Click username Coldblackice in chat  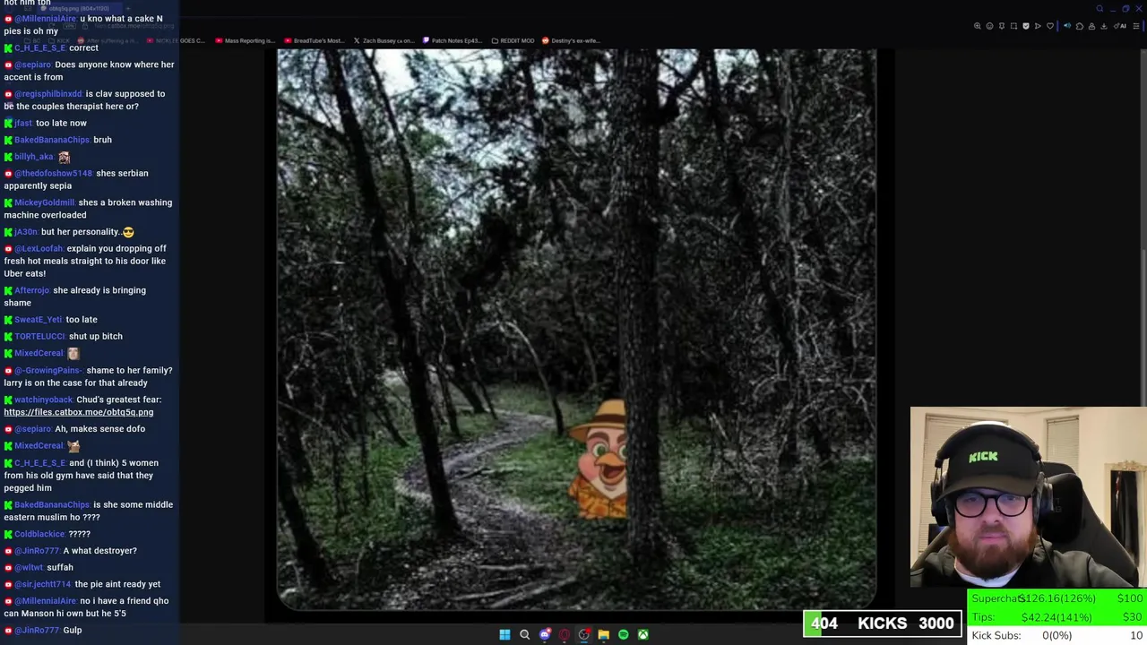39,534
